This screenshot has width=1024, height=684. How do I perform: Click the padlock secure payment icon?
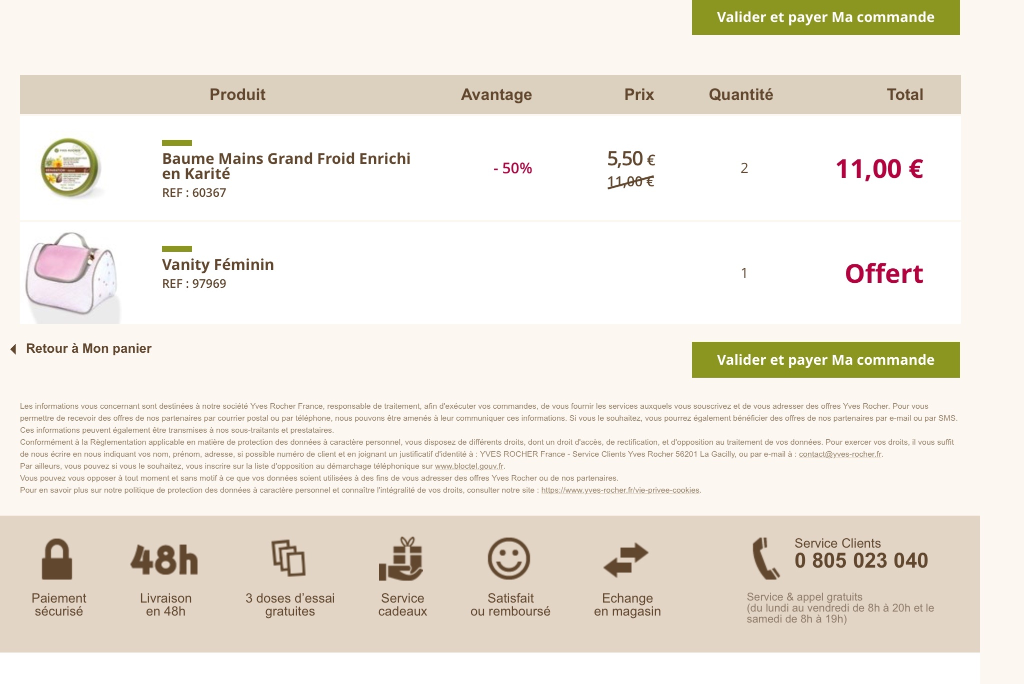[x=57, y=559]
